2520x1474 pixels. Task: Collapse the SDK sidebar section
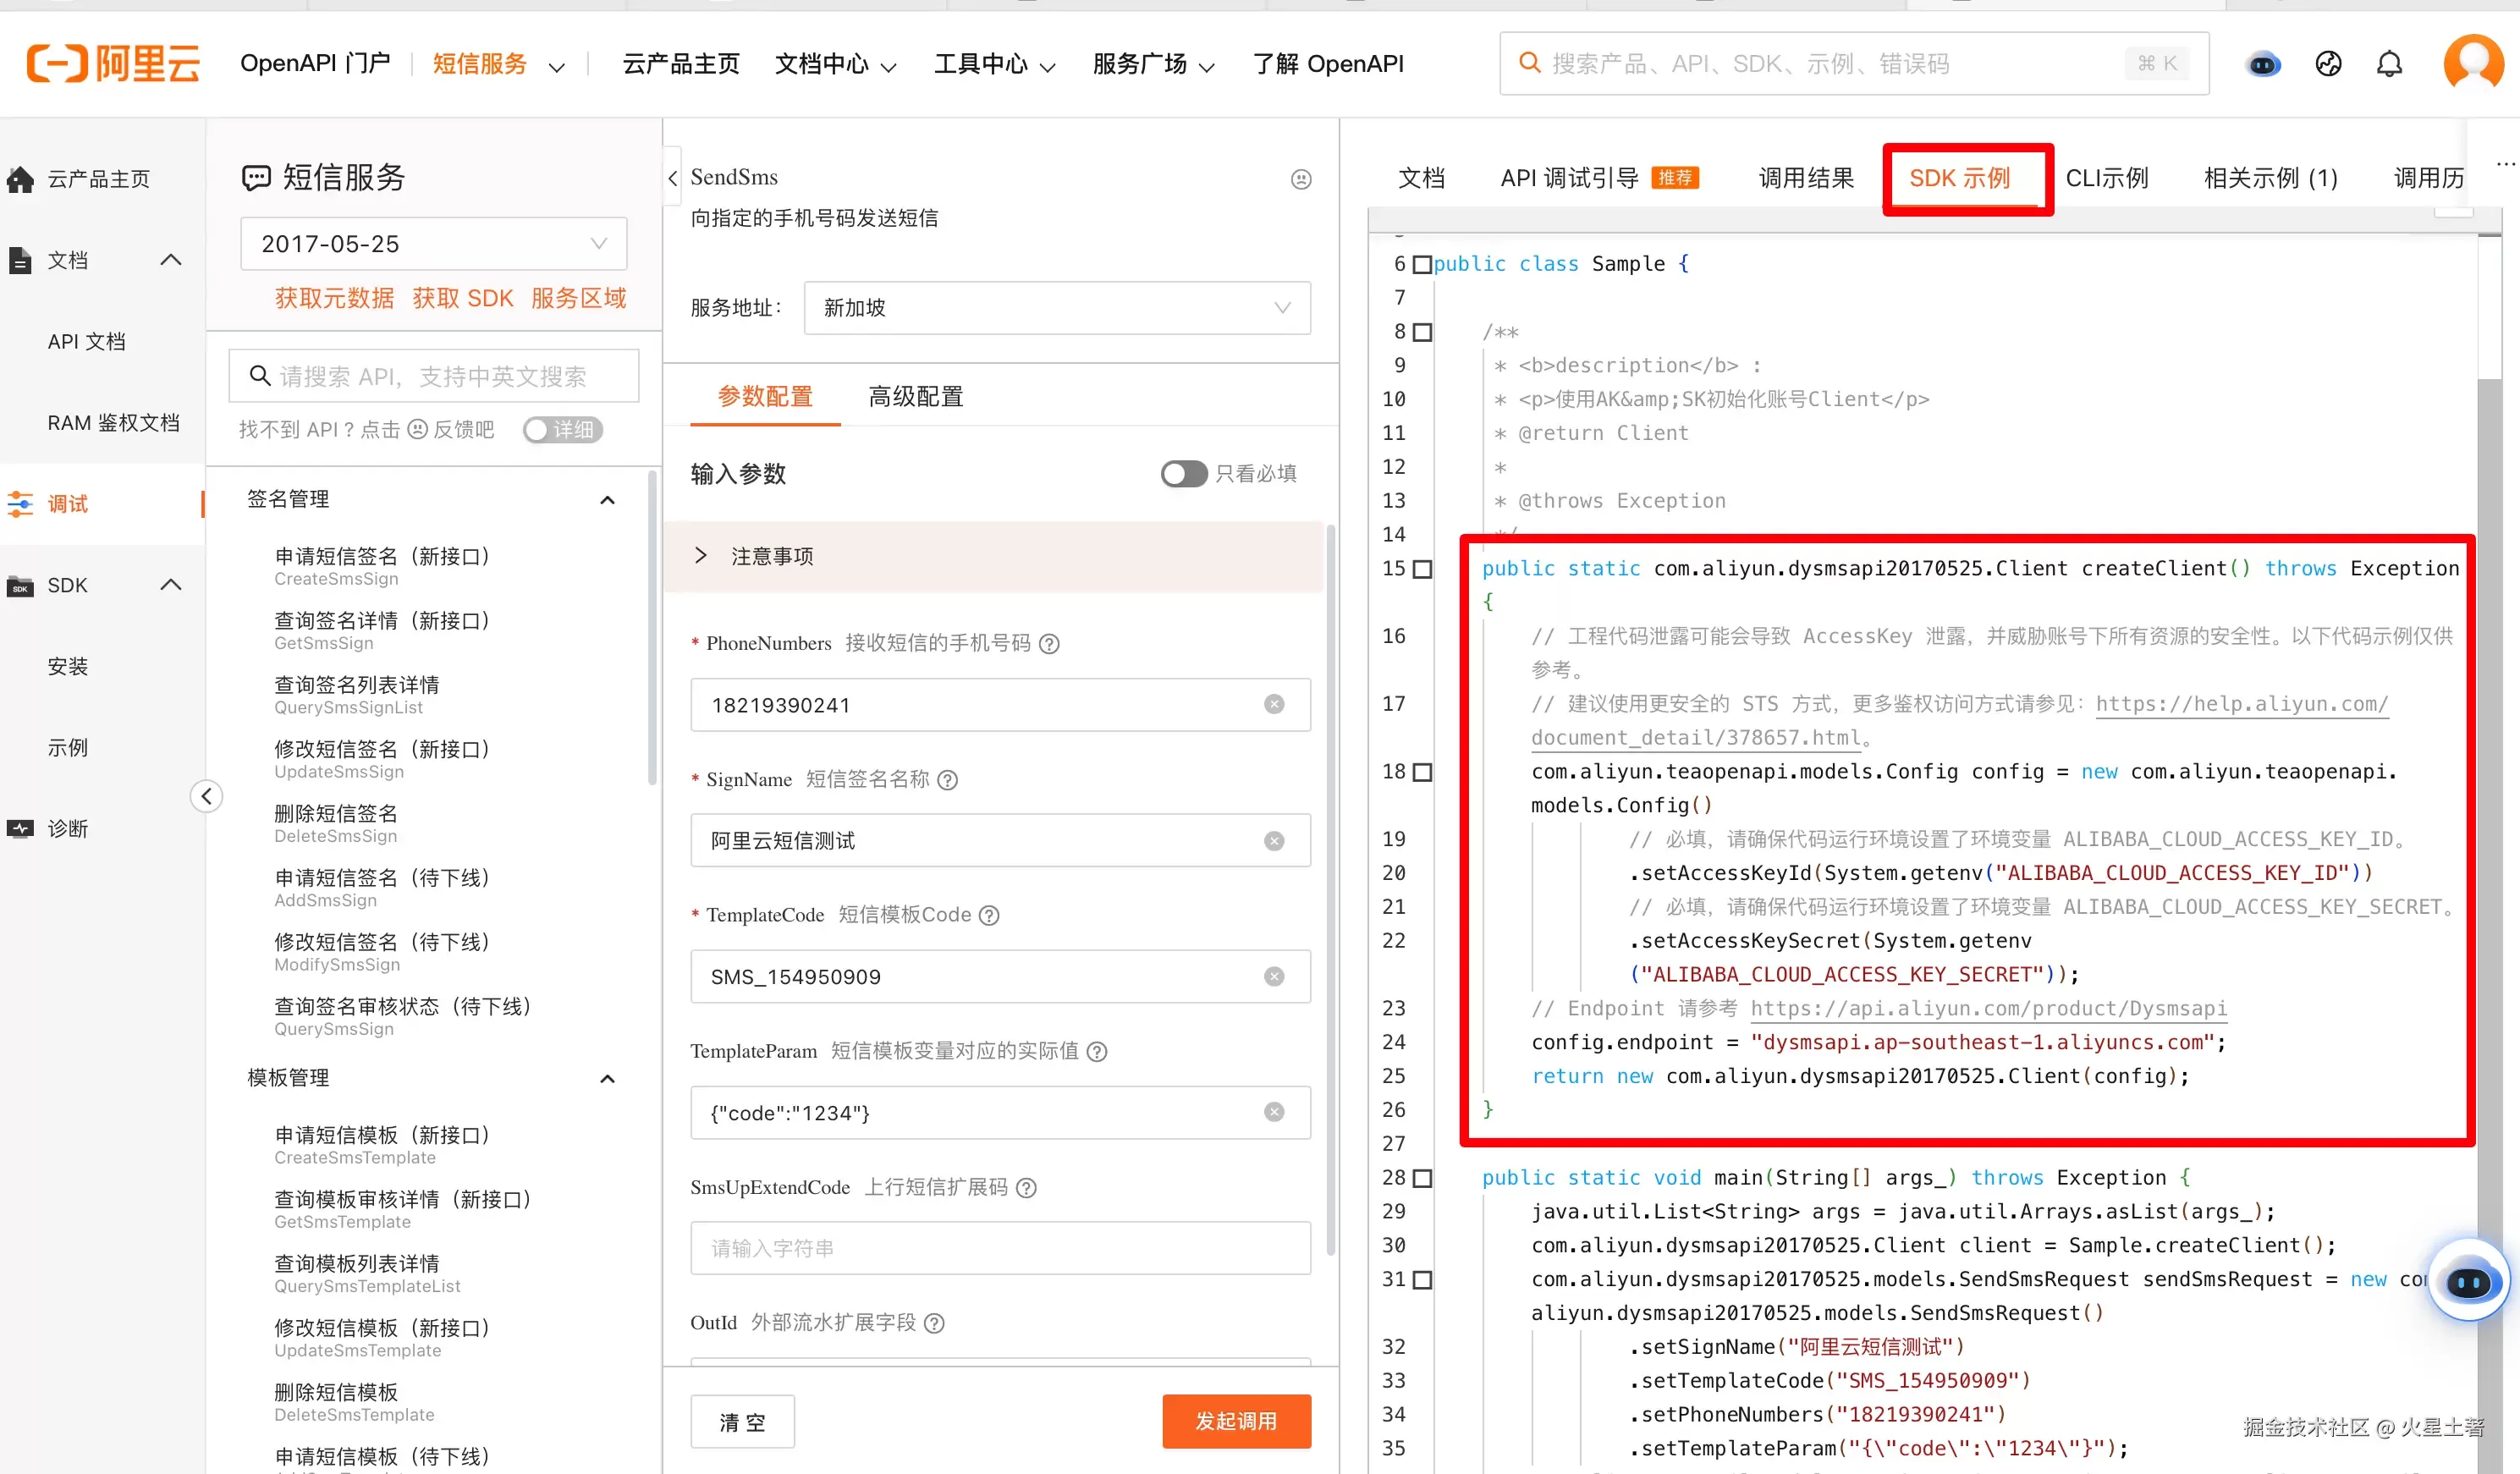(171, 585)
